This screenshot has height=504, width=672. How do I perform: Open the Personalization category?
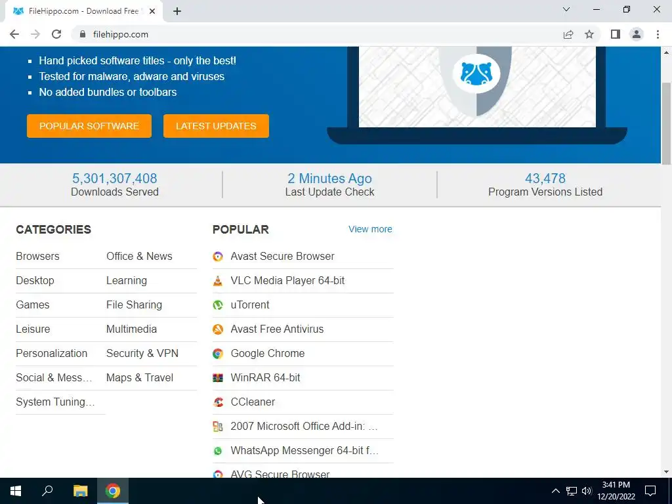(x=51, y=354)
